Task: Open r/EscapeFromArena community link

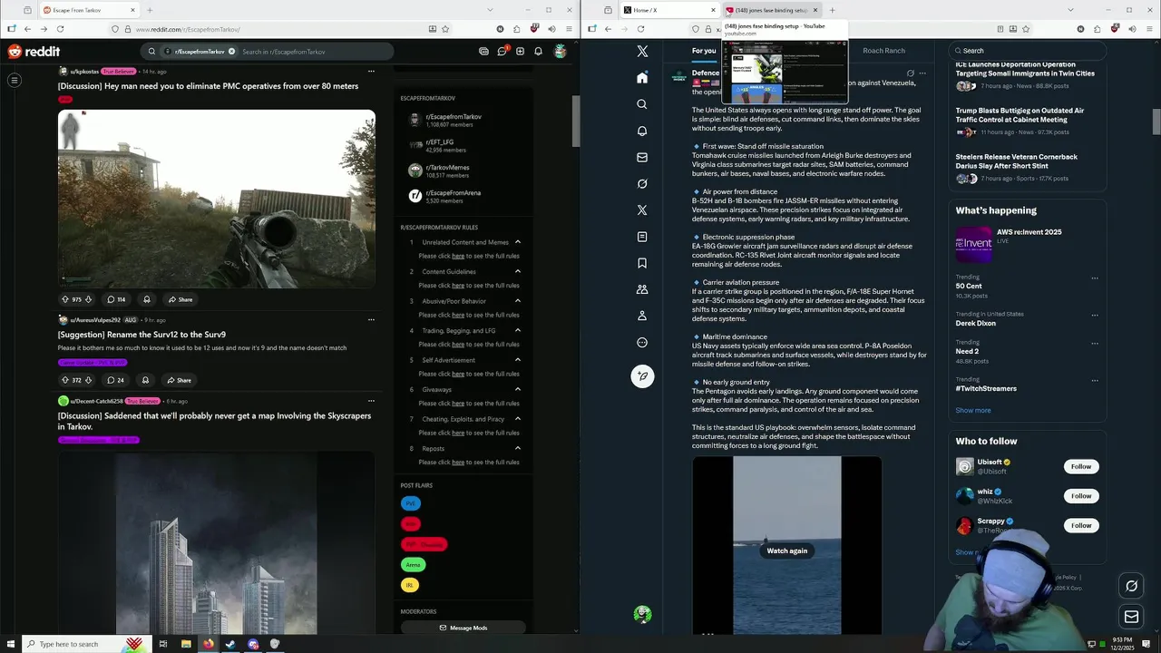Action: (x=454, y=193)
